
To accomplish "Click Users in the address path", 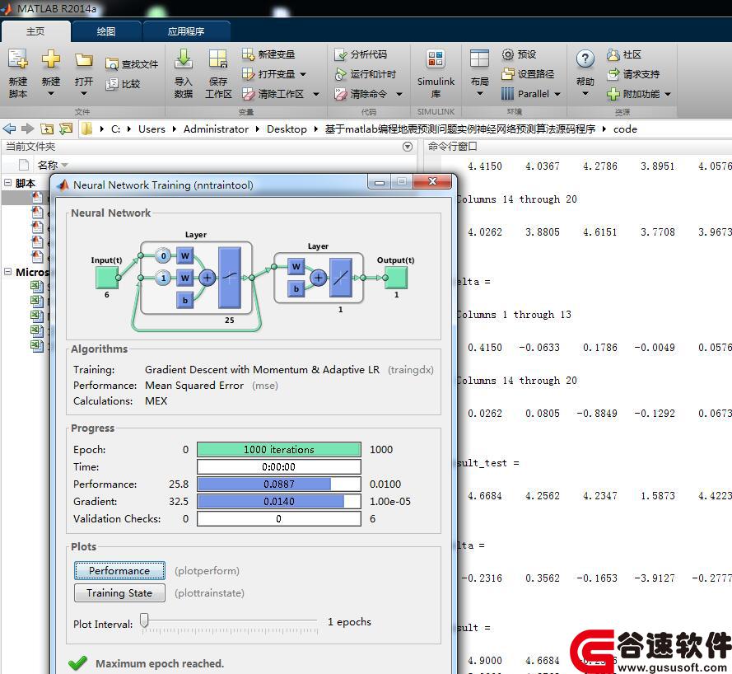I will click(152, 129).
